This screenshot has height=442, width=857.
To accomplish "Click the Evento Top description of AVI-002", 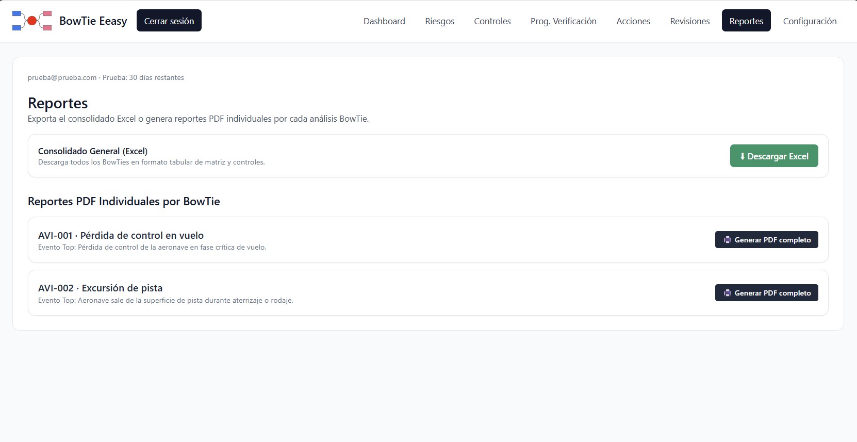I will pyautogui.click(x=166, y=300).
